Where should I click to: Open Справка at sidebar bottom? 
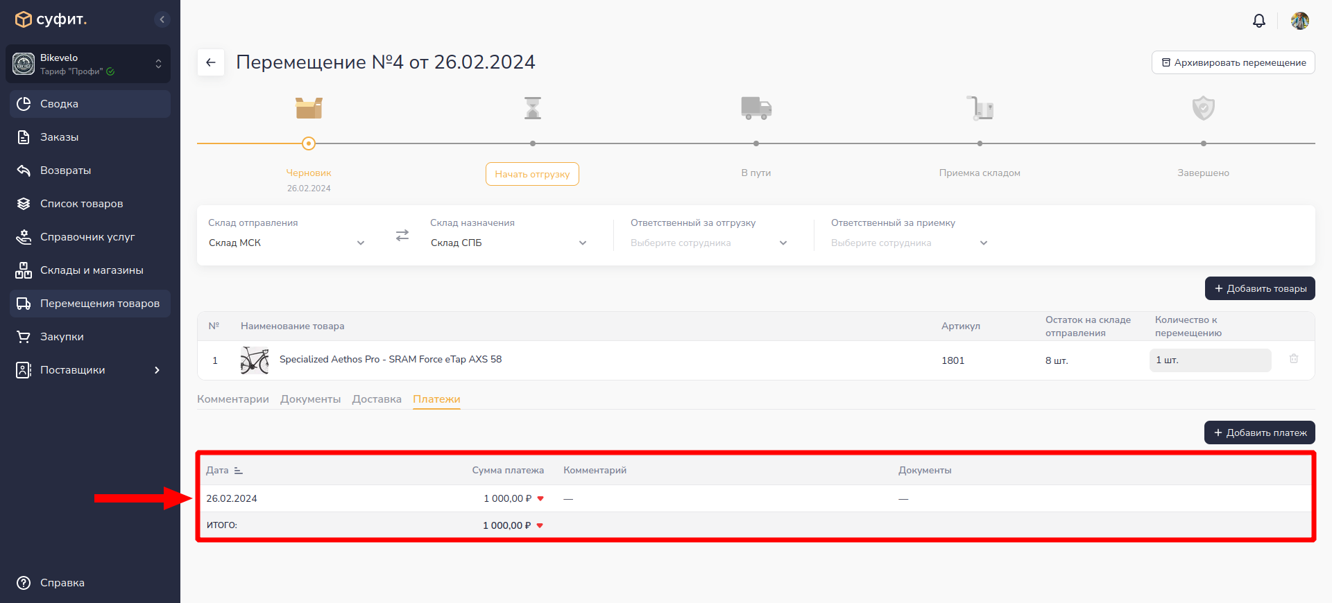90,583
